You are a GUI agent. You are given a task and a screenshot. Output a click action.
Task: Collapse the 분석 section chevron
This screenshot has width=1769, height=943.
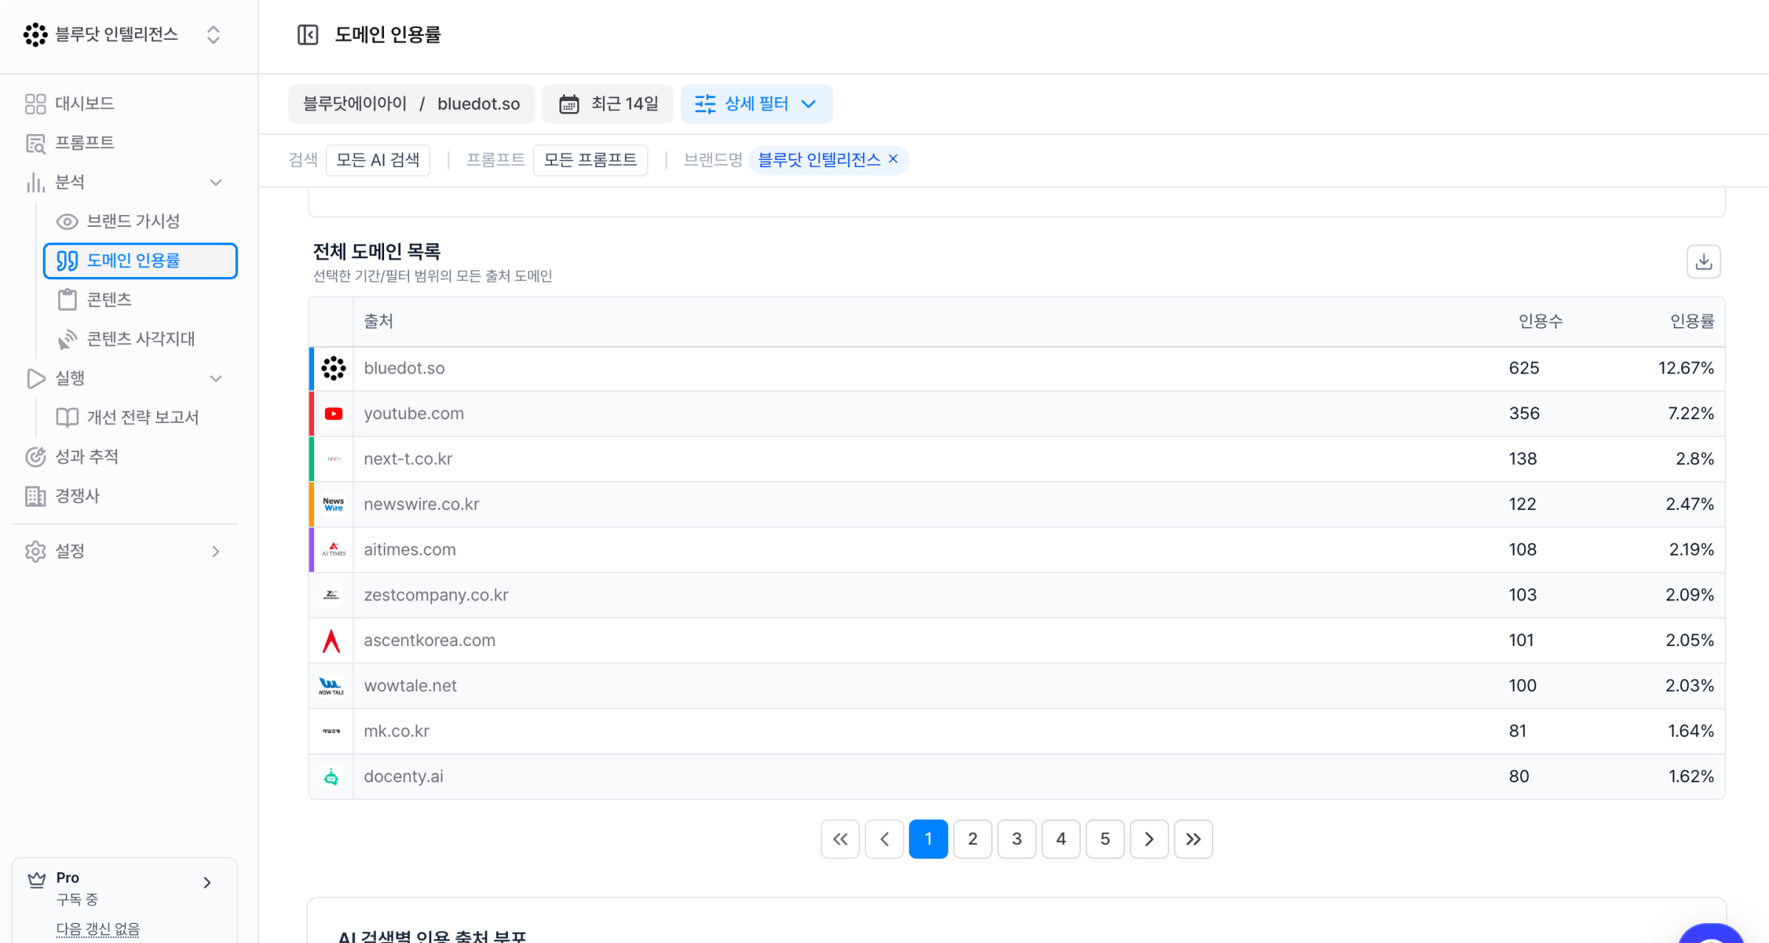point(216,182)
